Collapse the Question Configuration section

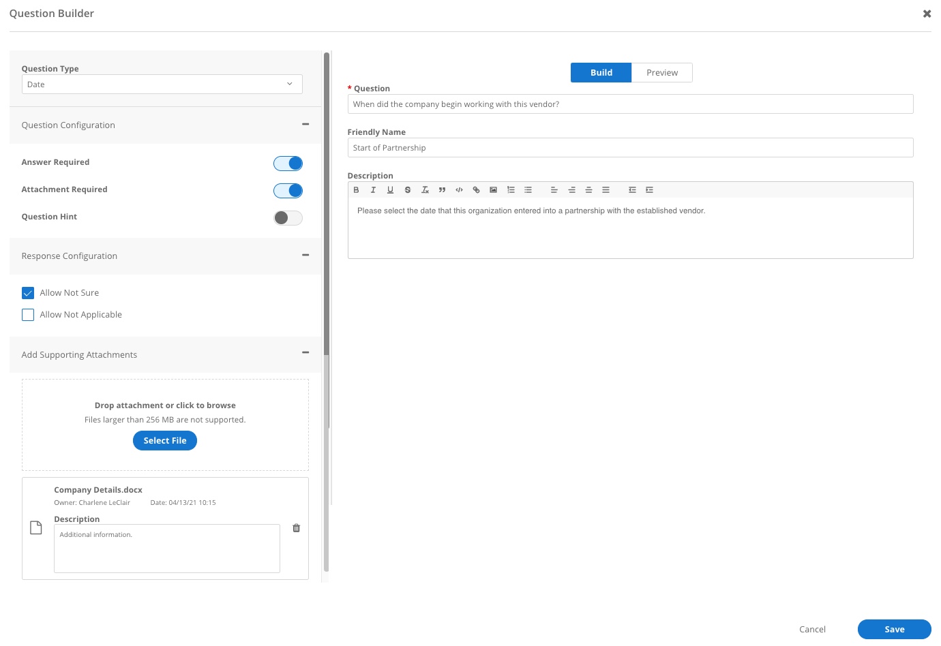305,124
